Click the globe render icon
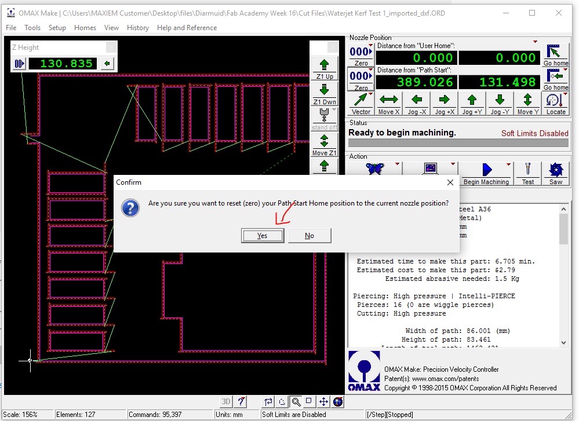 pyautogui.click(x=337, y=401)
